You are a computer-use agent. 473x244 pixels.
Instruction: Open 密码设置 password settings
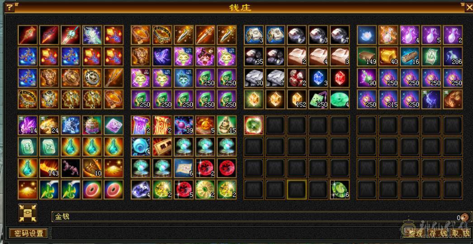(28, 233)
